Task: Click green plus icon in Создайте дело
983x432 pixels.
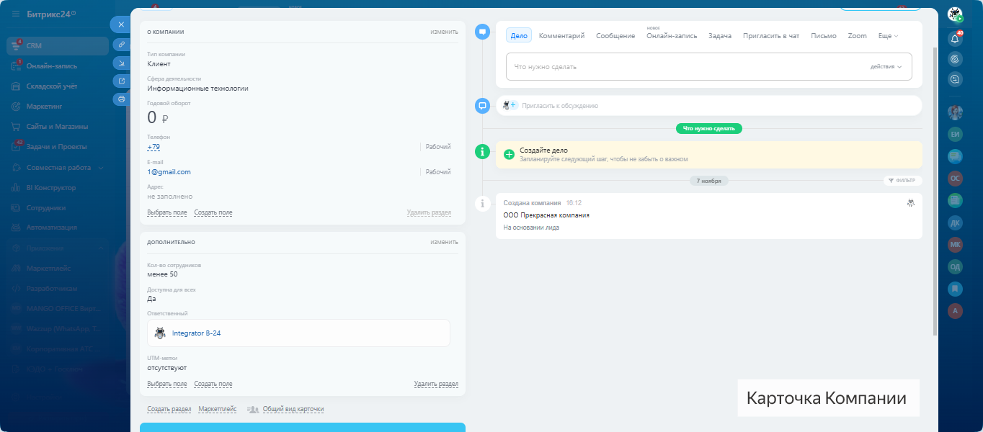Action: pyautogui.click(x=509, y=154)
